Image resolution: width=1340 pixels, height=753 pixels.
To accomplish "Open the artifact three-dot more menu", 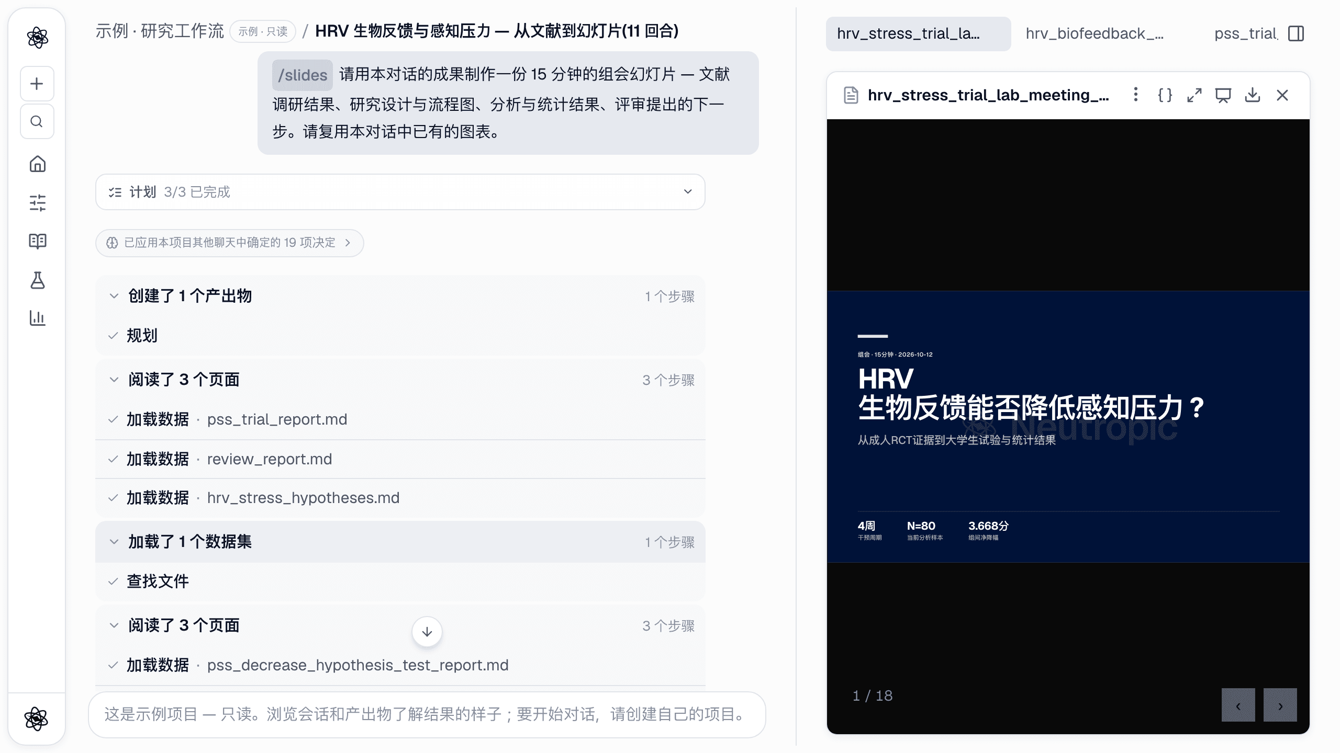I will click(x=1135, y=95).
